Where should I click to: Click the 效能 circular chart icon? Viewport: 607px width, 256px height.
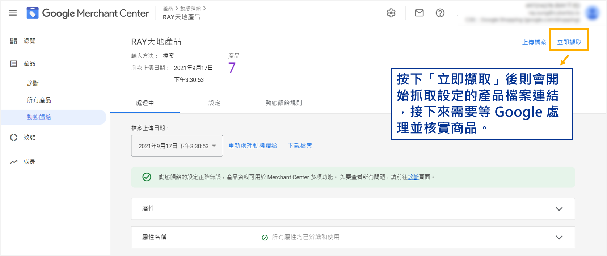pyautogui.click(x=14, y=137)
